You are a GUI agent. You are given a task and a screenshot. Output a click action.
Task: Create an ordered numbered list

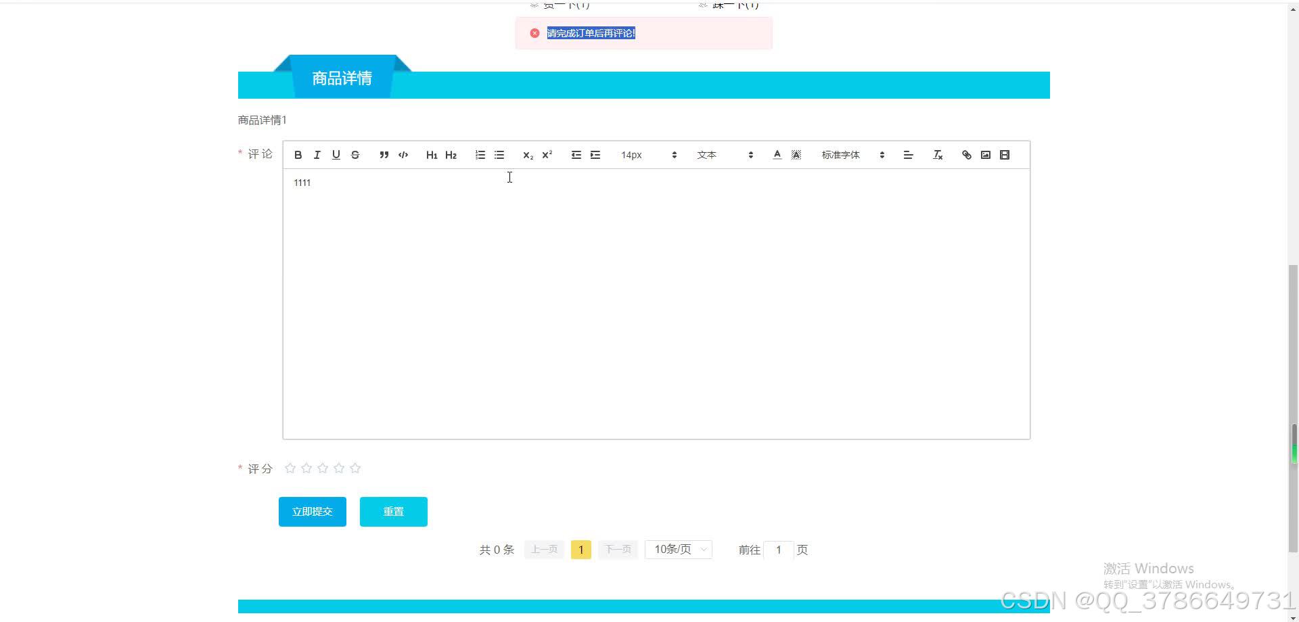(480, 155)
